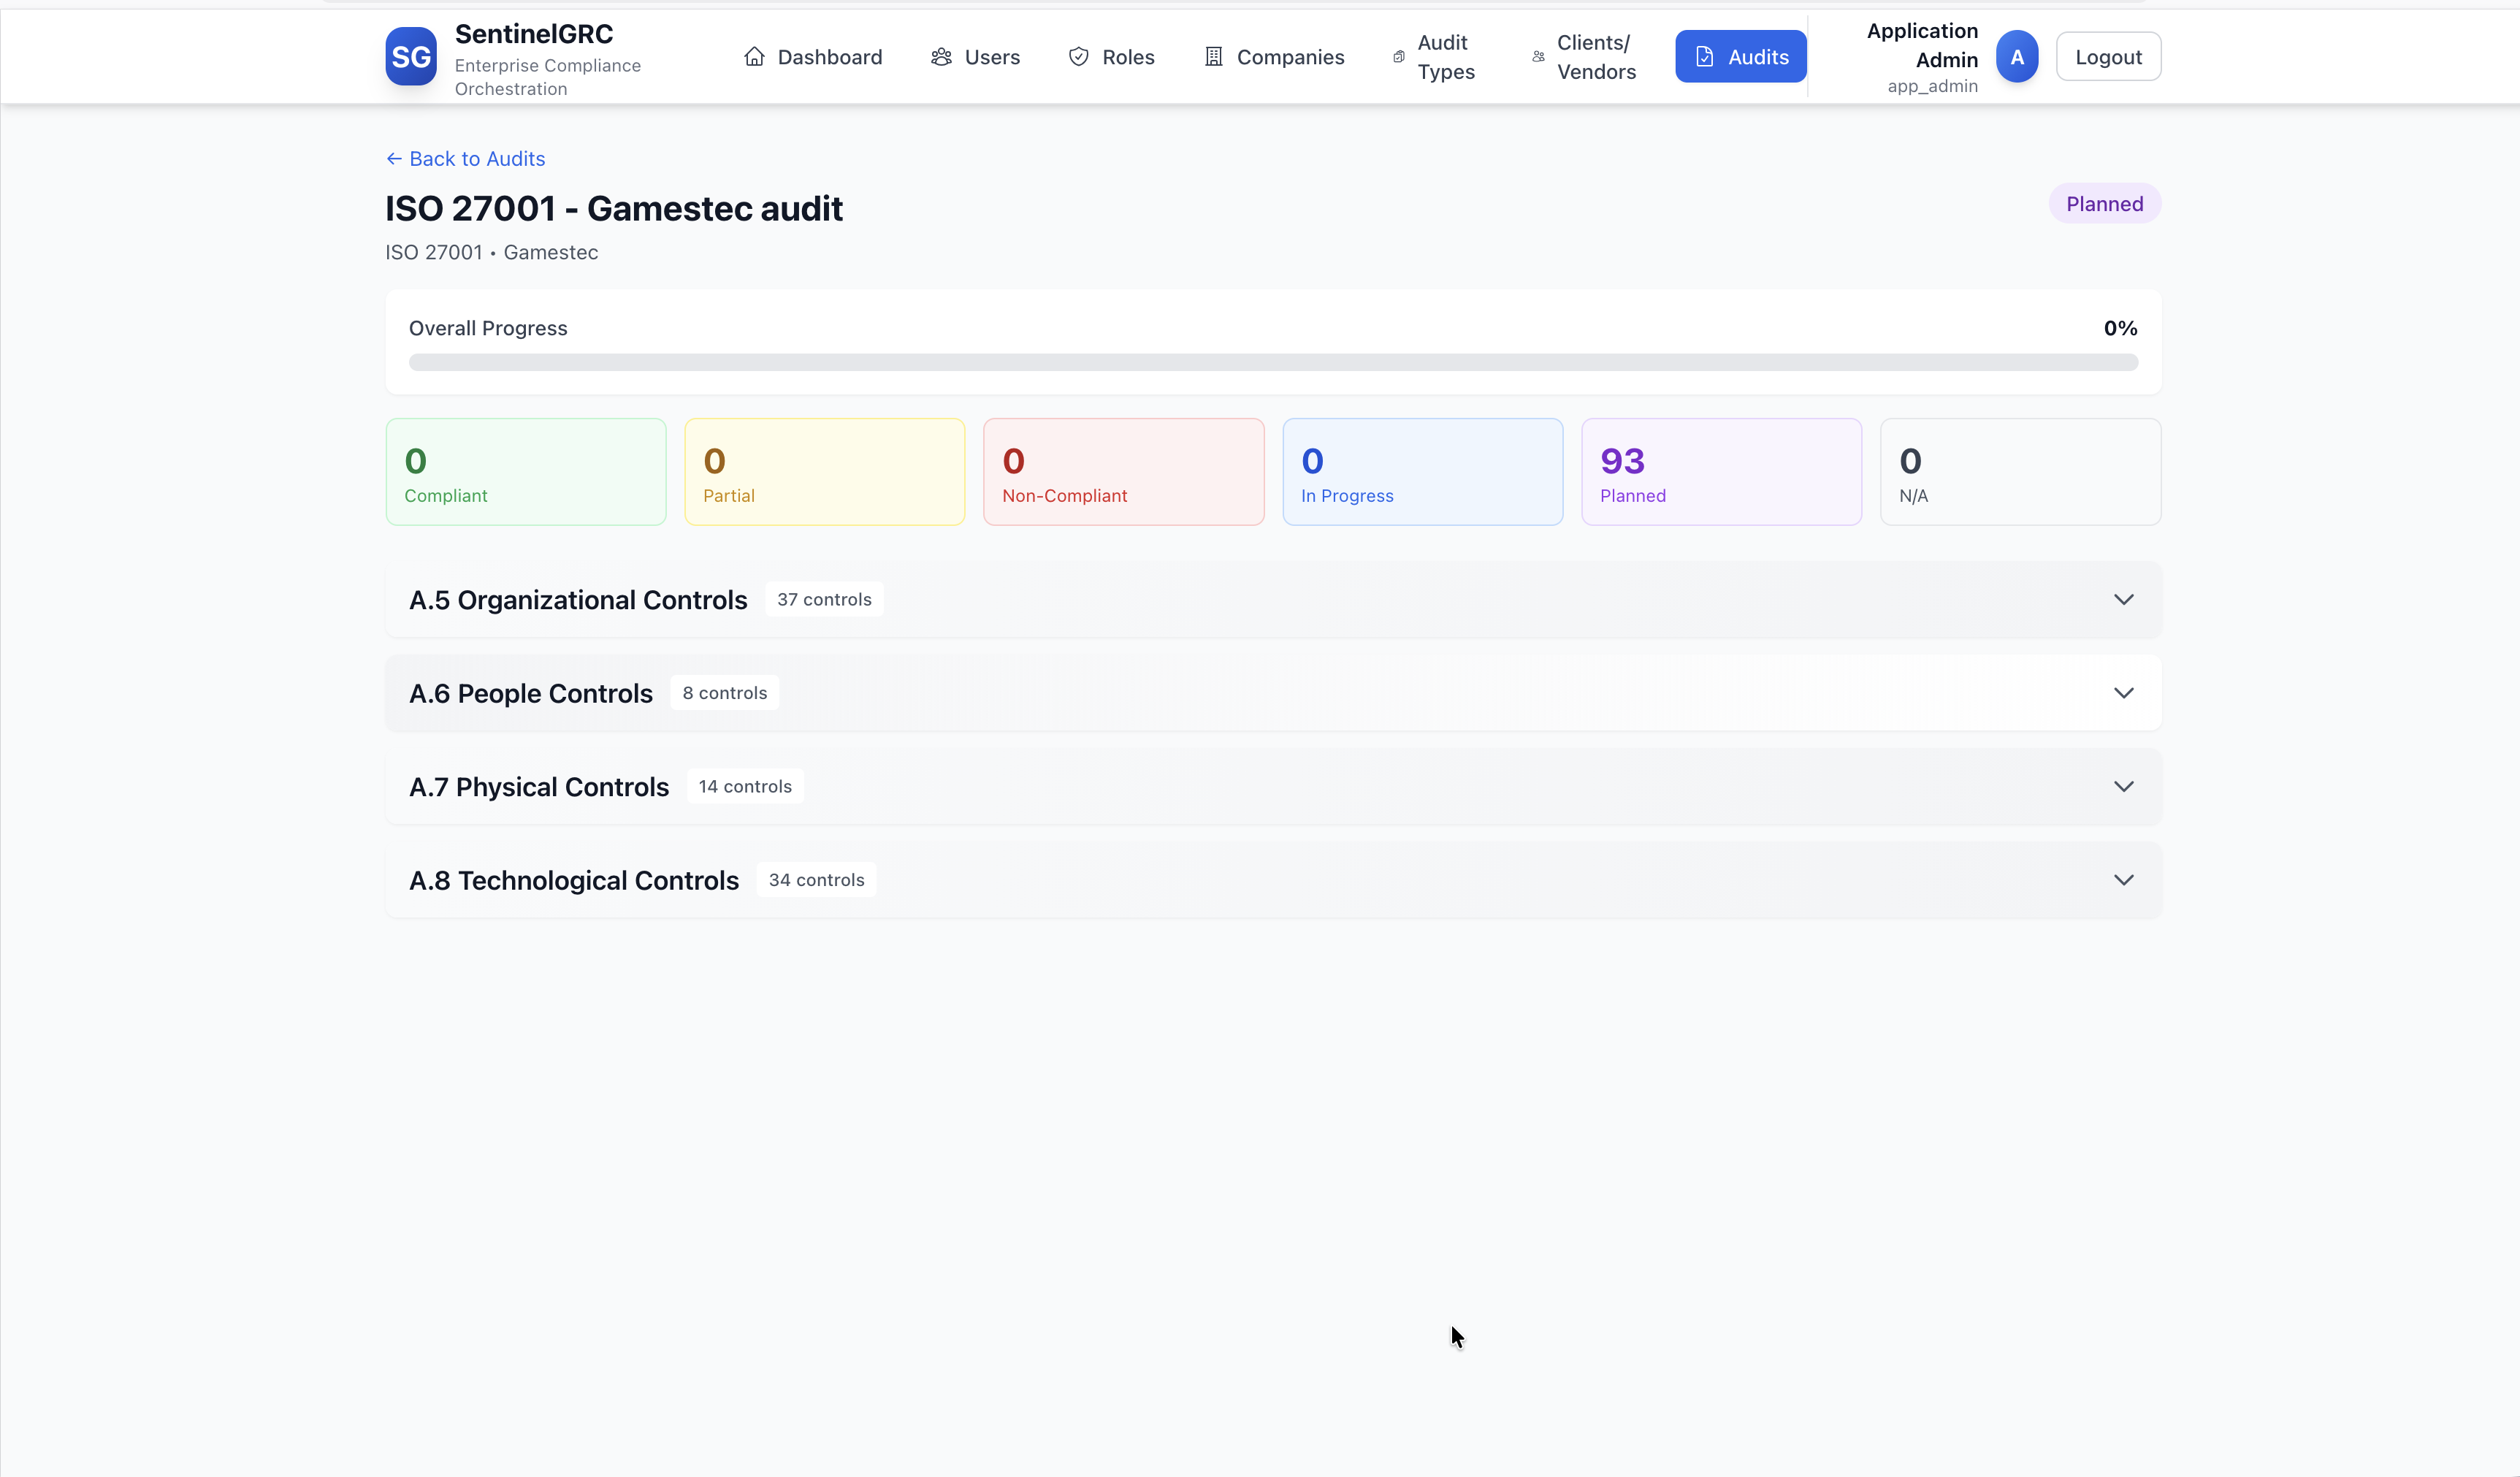Image resolution: width=2520 pixels, height=1477 pixels.
Task: Click the overall progress bar
Action: (x=1273, y=362)
